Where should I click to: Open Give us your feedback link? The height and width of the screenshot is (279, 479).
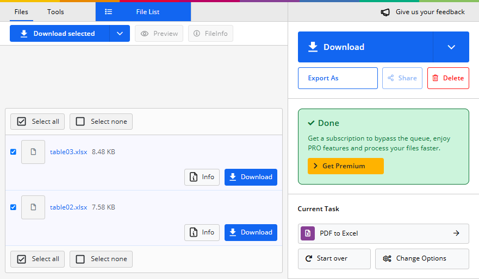[x=430, y=12]
